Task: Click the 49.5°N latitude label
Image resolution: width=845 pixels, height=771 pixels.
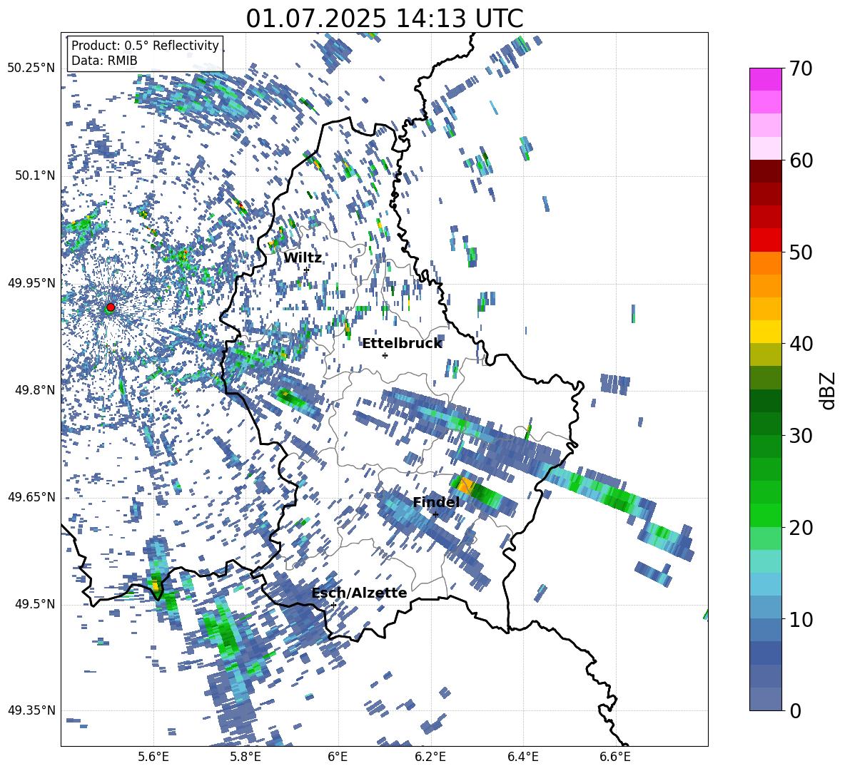Action: point(36,604)
